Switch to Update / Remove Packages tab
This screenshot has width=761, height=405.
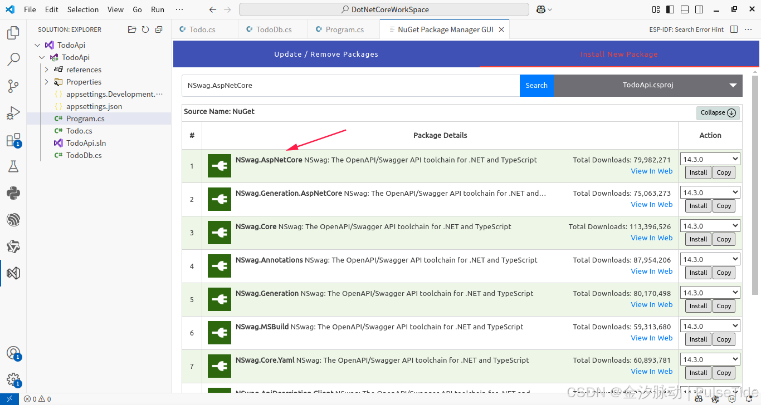pos(326,54)
